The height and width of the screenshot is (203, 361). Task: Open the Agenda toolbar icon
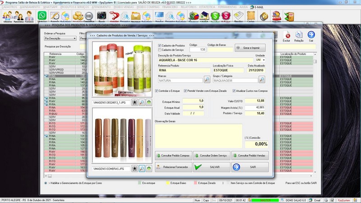tap(55, 16)
